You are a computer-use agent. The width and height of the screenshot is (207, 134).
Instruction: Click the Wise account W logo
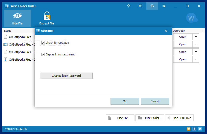[192, 18]
